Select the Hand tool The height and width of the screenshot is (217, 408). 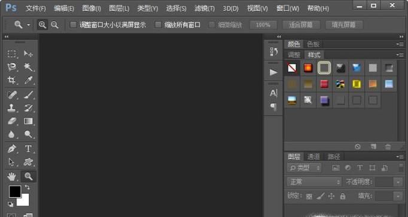coord(12,176)
